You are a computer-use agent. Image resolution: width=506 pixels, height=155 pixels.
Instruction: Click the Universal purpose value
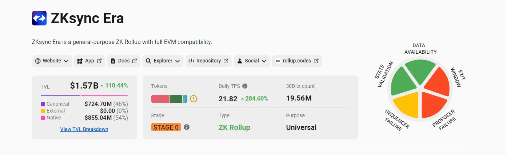(x=301, y=127)
